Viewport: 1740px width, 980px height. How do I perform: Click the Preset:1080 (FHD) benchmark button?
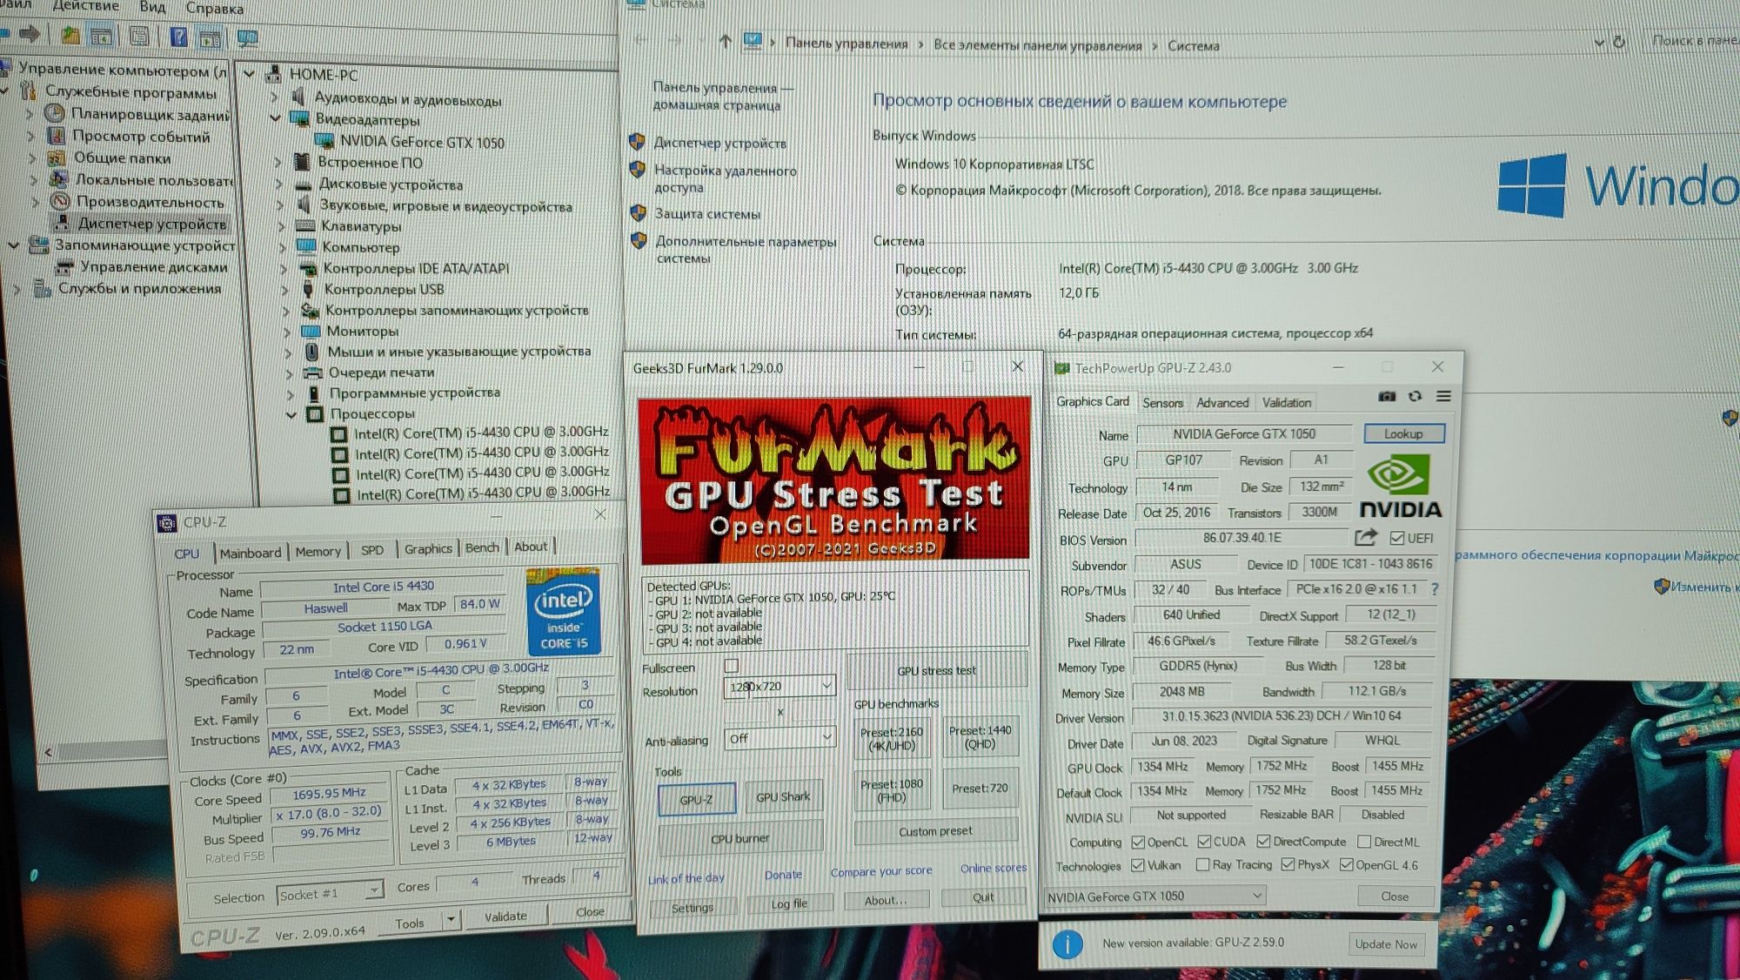tap(892, 789)
